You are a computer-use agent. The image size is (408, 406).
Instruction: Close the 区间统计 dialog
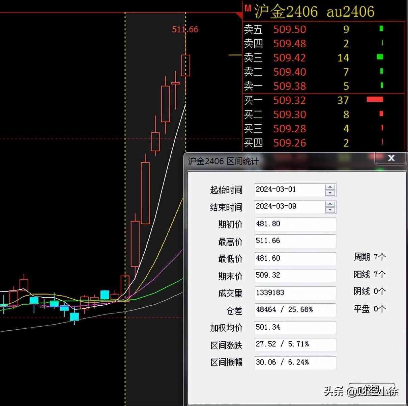point(391,158)
